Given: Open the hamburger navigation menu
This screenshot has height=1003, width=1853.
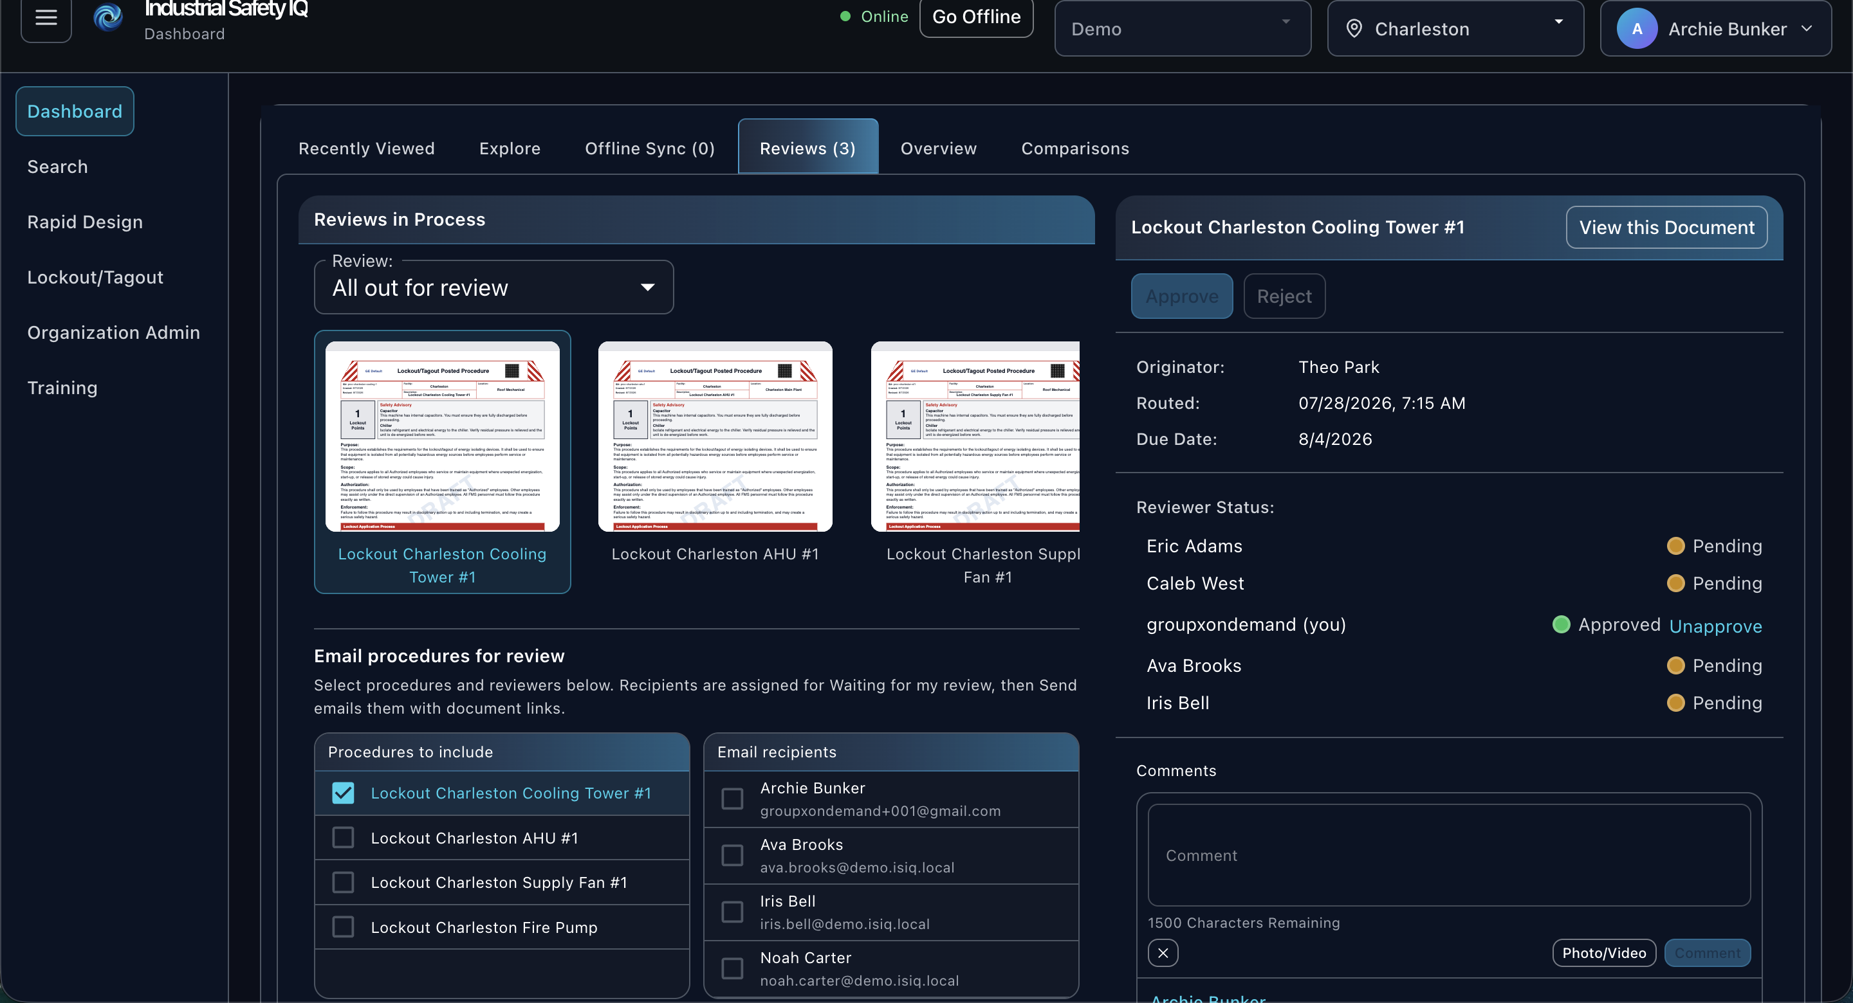Looking at the screenshot, I should click(46, 17).
